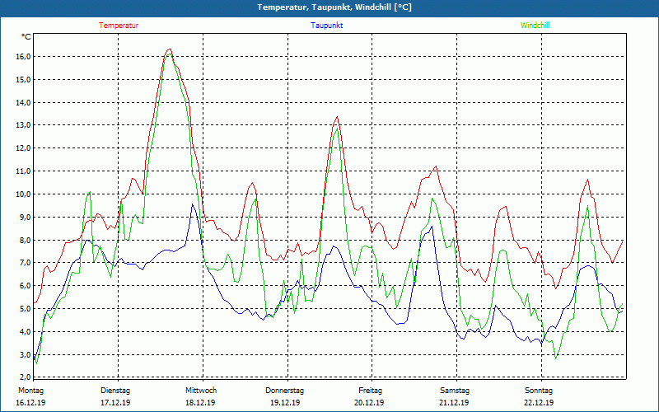Click the 5,0 y-axis value
Image resolution: width=659 pixels, height=412 pixels.
(x=26, y=309)
